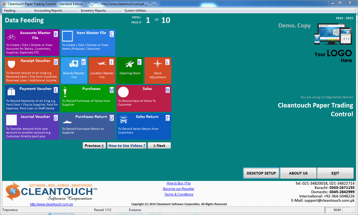The width and height of the screenshot is (358, 215).
Task: Click the satellite icon on Opening Stock
Action: click(130, 64)
